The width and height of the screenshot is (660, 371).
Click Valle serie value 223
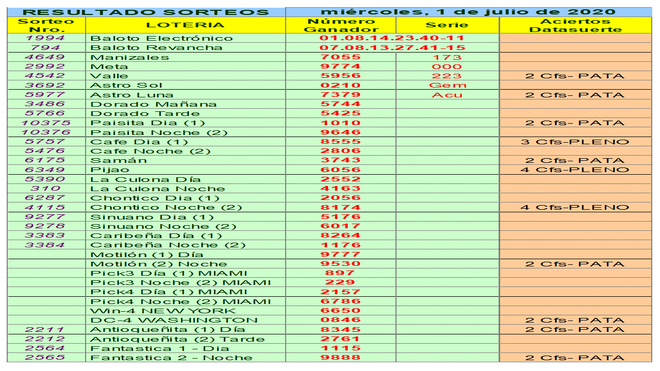447,76
